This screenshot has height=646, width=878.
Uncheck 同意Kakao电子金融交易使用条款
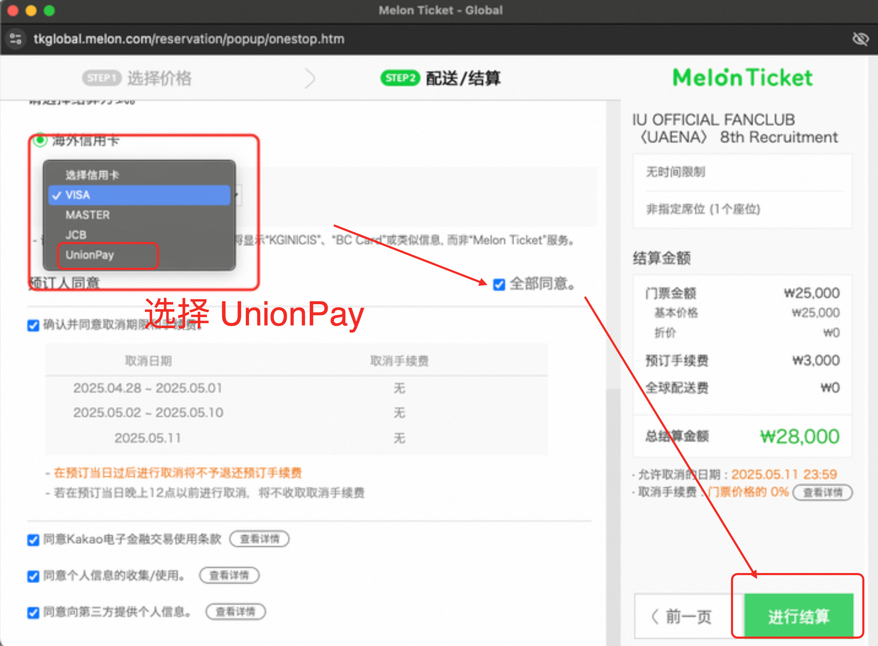[33, 539]
